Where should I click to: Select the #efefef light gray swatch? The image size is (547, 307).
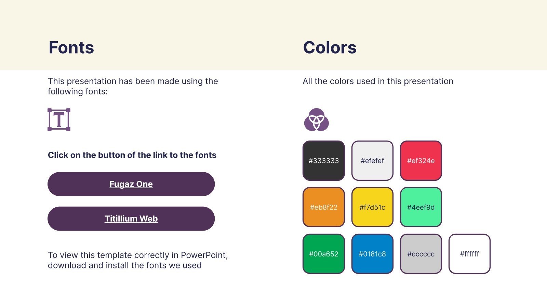coord(372,161)
